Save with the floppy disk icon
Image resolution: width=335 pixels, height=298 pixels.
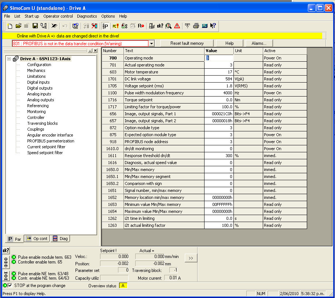[x=35, y=26]
